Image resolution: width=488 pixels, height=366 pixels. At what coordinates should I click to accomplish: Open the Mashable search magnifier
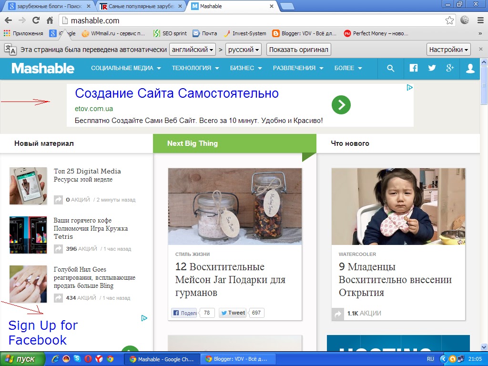tap(390, 68)
